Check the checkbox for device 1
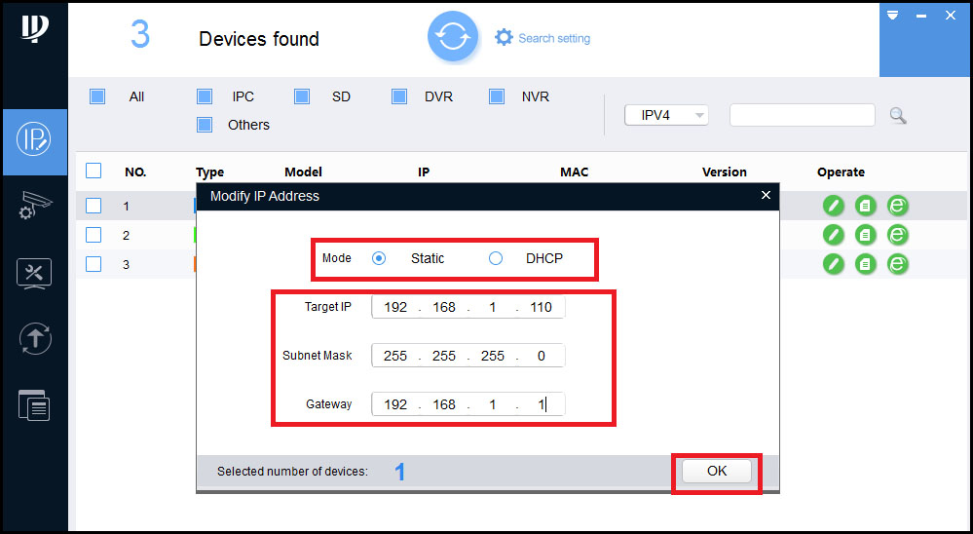This screenshot has width=973, height=534. (94, 206)
